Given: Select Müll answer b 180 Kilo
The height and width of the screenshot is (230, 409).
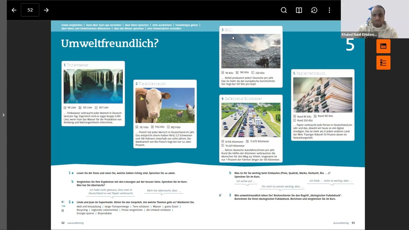Looking at the screenshot, I should tap(242, 73).
